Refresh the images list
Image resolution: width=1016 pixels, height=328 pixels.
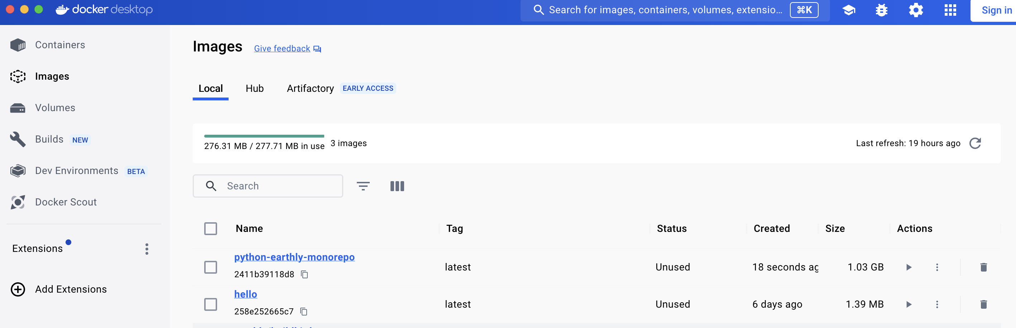tap(975, 143)
